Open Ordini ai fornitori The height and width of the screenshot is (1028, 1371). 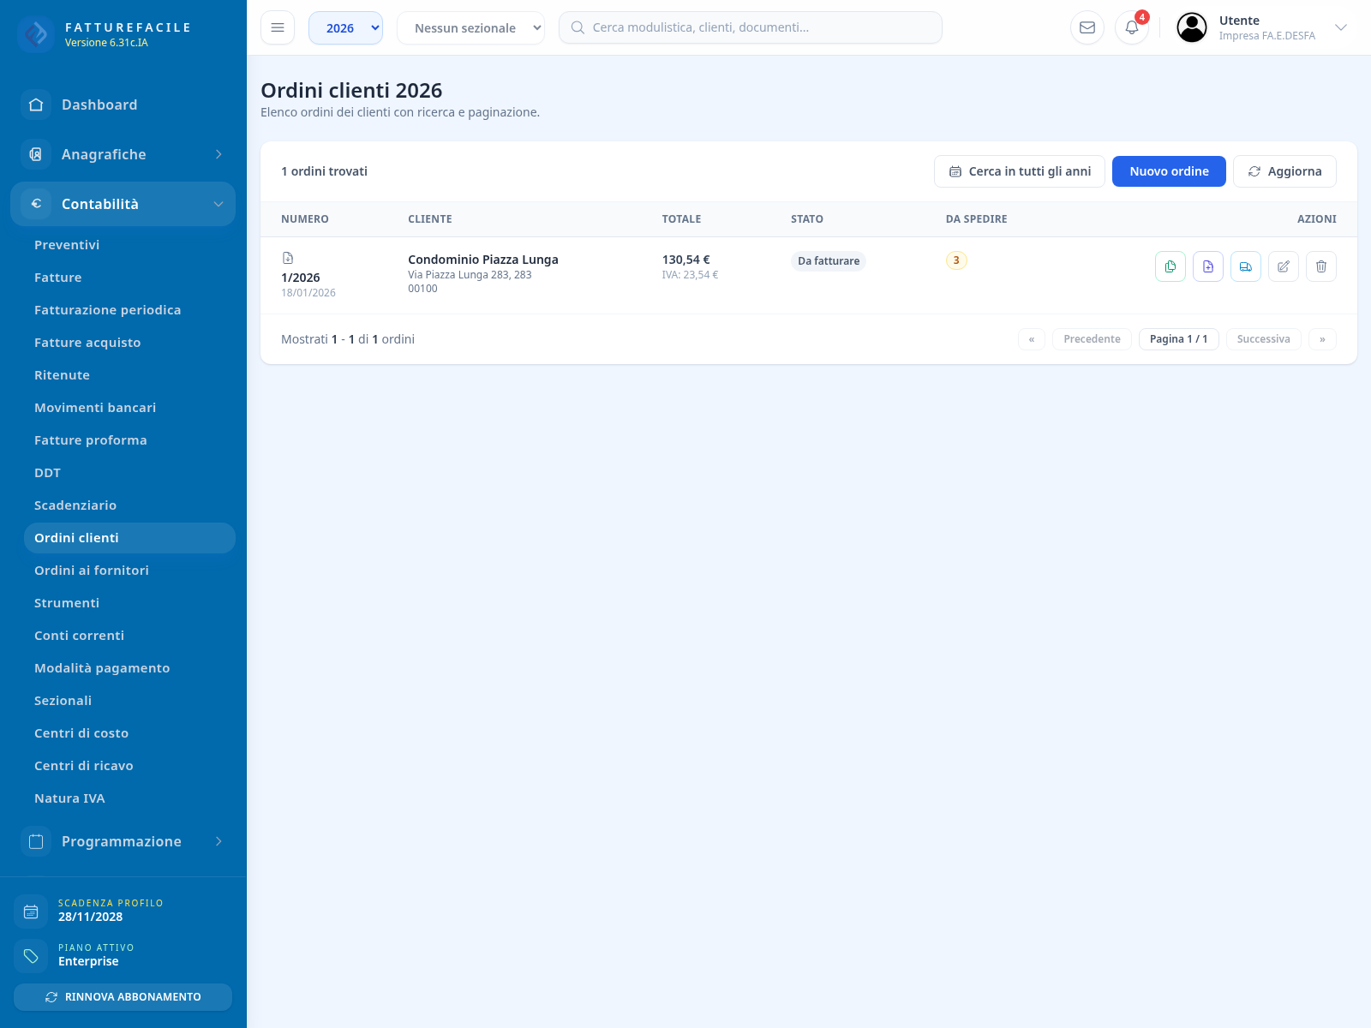coord(129,571)
